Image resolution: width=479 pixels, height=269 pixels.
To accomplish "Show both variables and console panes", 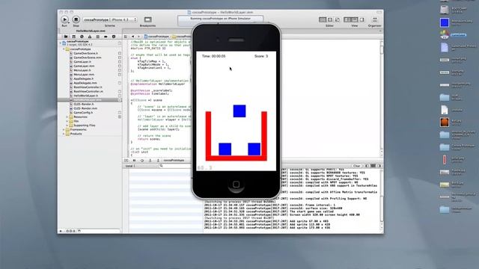I will [373, 166].
